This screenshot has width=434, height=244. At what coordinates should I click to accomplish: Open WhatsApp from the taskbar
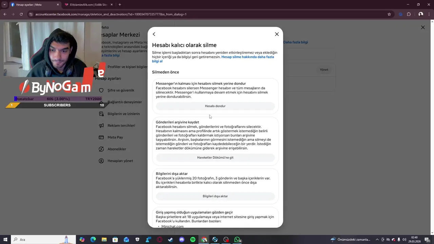pyautogui.click(x=237, y=240)
